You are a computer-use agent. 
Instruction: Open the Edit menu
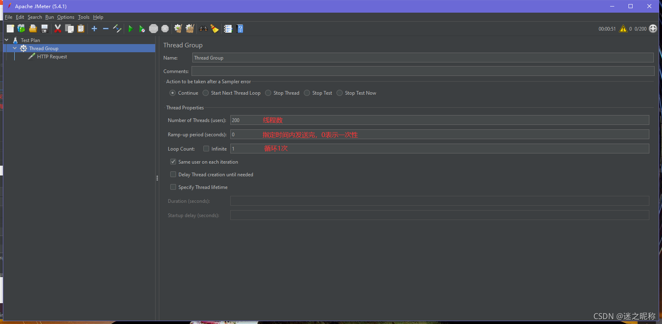click(20, 17)
